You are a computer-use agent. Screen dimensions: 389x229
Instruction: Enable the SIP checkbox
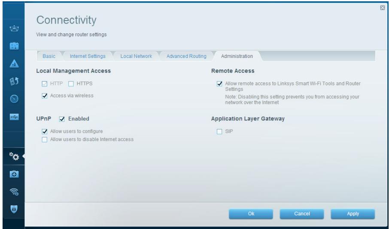219,132
